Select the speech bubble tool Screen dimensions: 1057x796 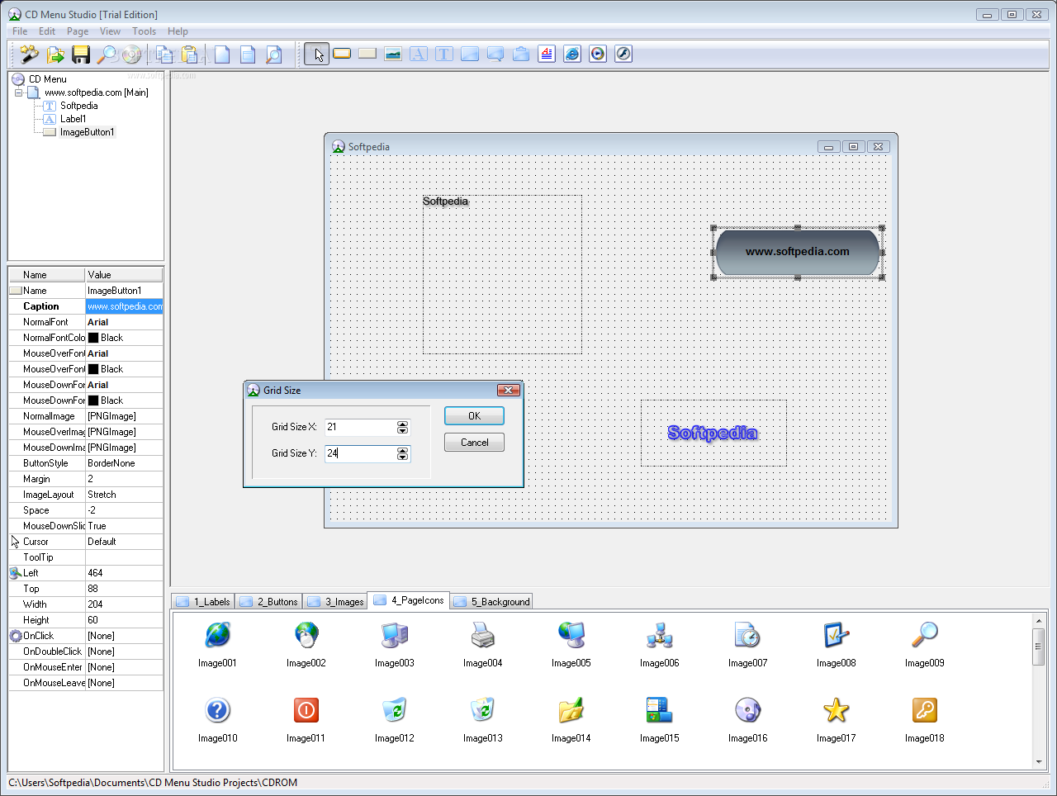[495, 54]
